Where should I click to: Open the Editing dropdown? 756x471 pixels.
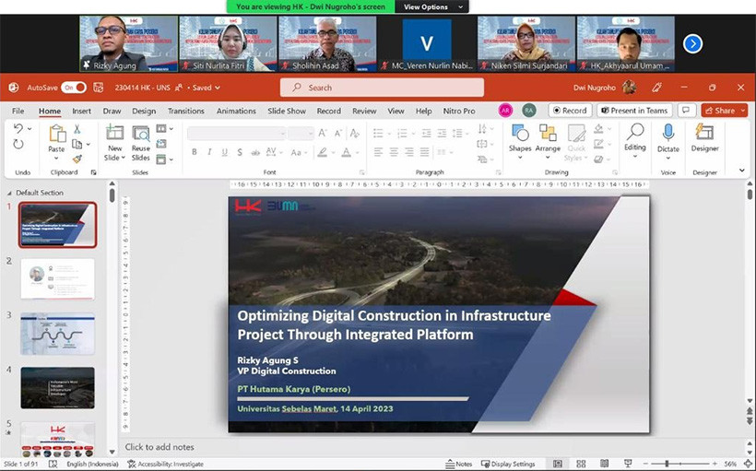[635, 141]
